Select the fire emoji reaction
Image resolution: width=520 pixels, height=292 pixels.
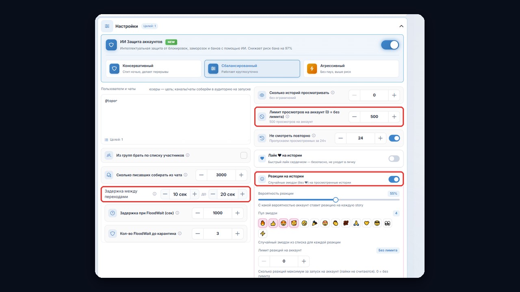263,223
